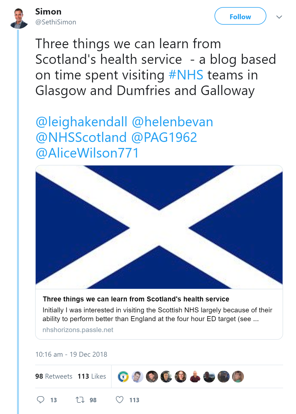Visit @NHSScotland profile link
296x414 pixels.
pyautogui.click(x=81, y=138)
